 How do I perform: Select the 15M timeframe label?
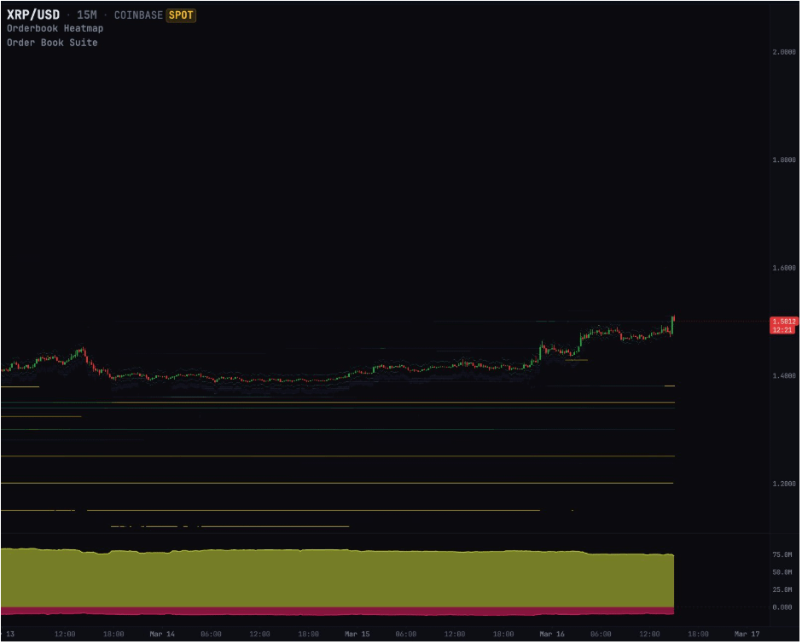point(87,15)
